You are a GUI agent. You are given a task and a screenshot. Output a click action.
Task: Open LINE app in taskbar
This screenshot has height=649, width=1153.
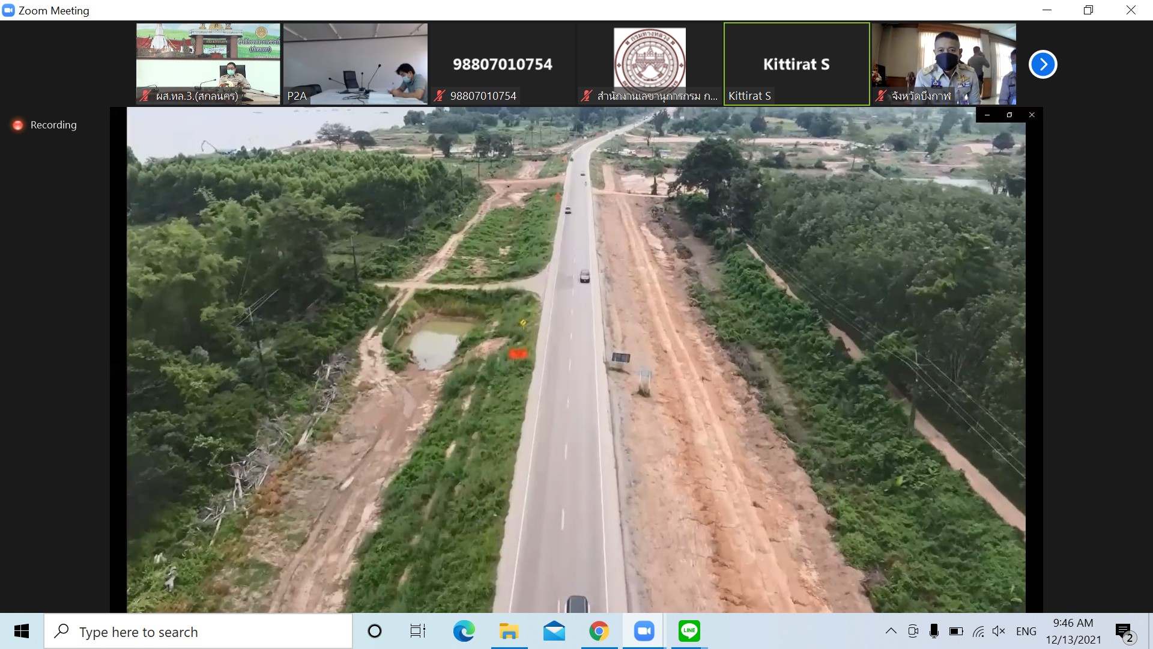click(689, 631)
